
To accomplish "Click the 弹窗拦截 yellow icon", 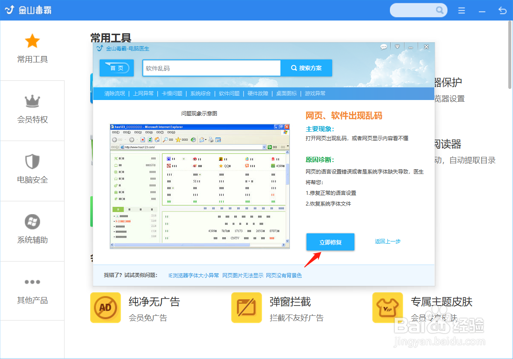I will tap(247, 308).
